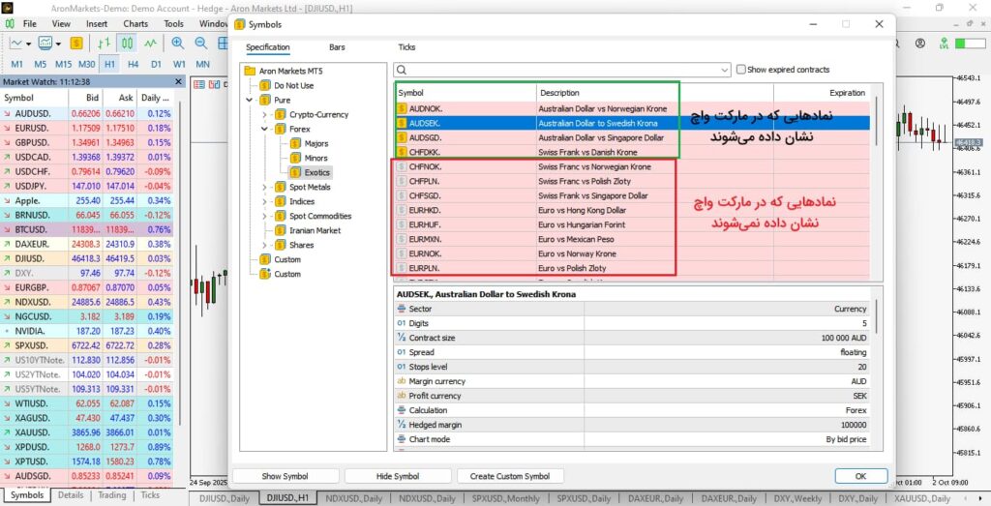Click the zoom in magnifier icon
The height and width of the screenshot is (506, 991).
pyautogui.click(x=178, y=44)
